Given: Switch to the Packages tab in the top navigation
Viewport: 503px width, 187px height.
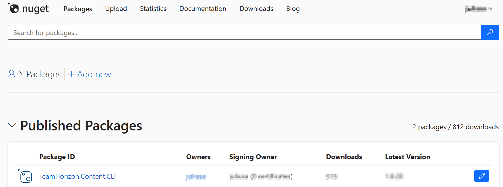Looking at the screenshot, I should (x=78, y=9).
